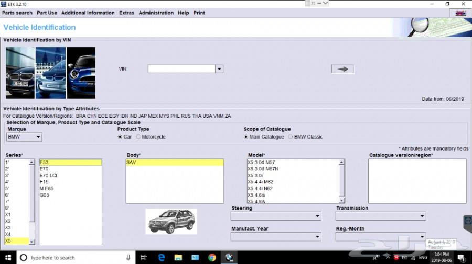Click the BMW sedan photo thumbnail
Image resolution: width=472 pixels, height=264 pixels.
(x=20, y=73)
